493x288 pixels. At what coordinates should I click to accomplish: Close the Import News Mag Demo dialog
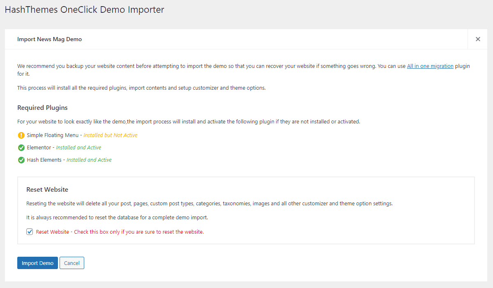(x=478, y=39)
